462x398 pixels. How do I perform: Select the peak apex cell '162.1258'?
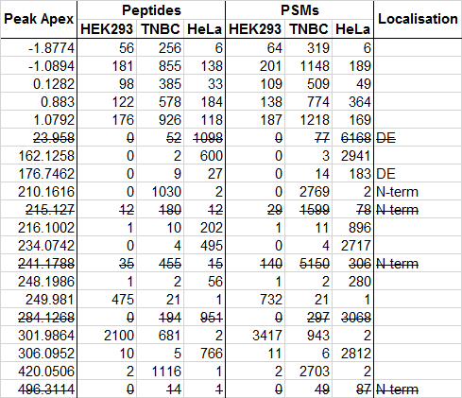39,156
